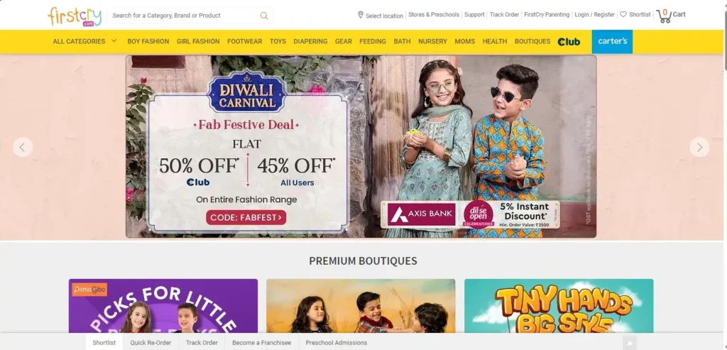Open the shopping cart icon
The width and height of the screenshot is (727, 350).
click(664, 16)
